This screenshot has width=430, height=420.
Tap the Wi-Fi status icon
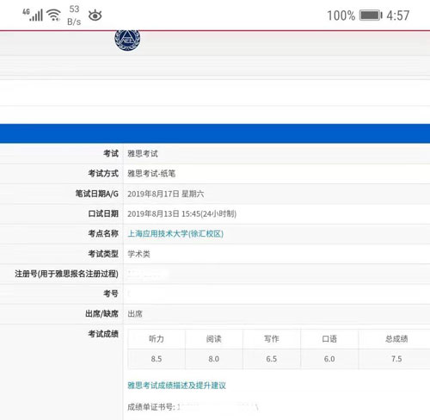[x=53, y=15]
